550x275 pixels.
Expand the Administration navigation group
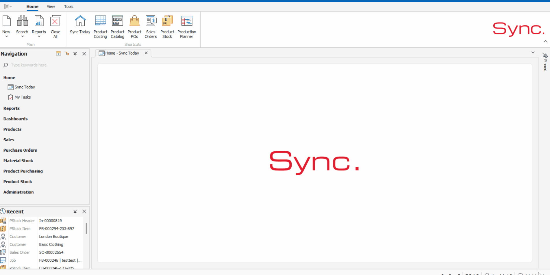18,192
